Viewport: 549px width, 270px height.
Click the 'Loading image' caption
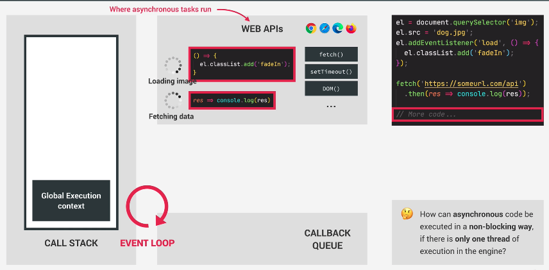(173, 81)
